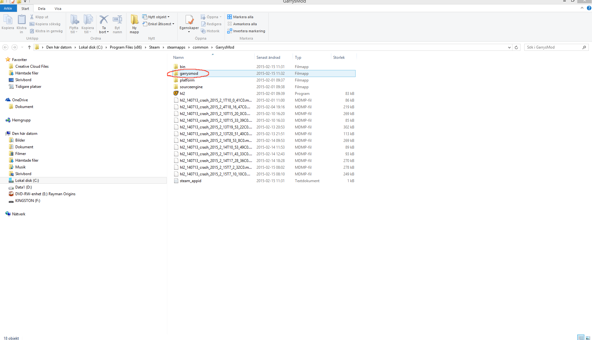Switch to details view in status bar
The height and width of the screenshot is (340, 592).
[x=581, y=337]
